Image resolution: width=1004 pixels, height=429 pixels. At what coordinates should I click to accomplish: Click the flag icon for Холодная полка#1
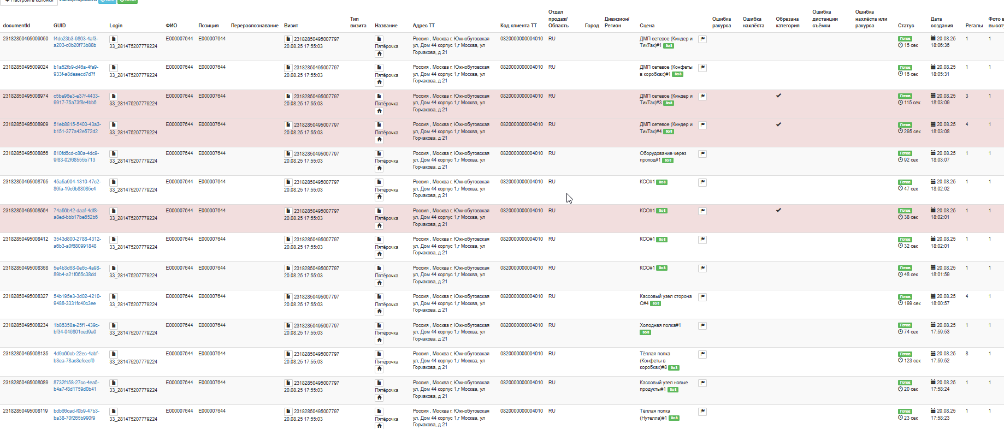pos(702,325)
